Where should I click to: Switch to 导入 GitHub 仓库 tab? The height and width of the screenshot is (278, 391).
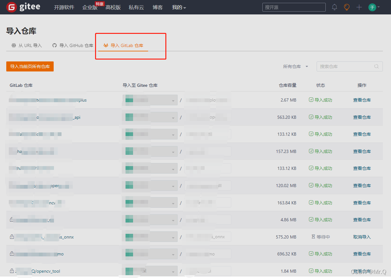click(x=73, y=45)
